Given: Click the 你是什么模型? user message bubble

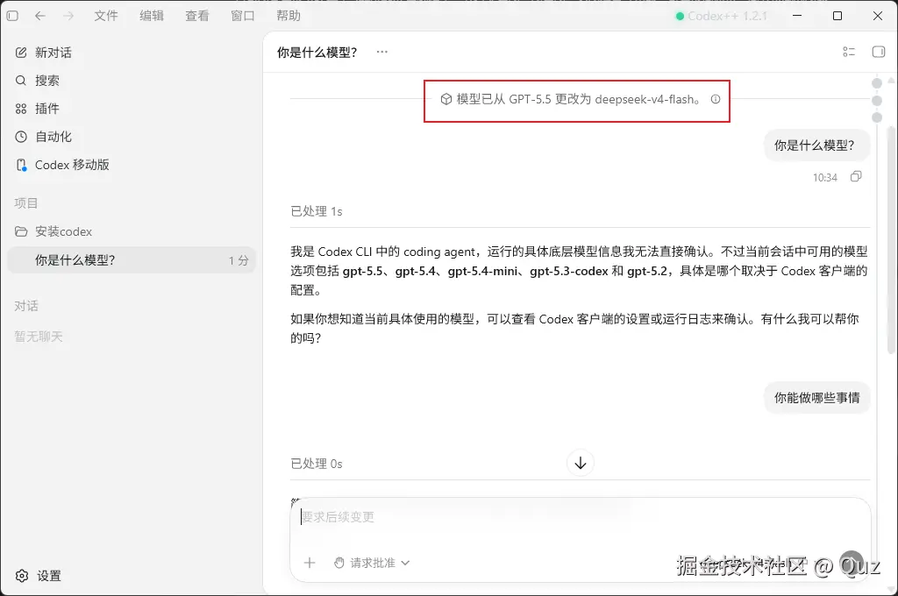Looking at the screenshot, I should (816, 145).
